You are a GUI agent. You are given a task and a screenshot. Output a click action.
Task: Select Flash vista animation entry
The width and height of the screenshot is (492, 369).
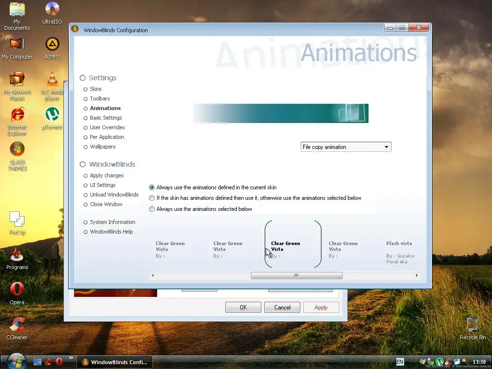tap(401, 252)
